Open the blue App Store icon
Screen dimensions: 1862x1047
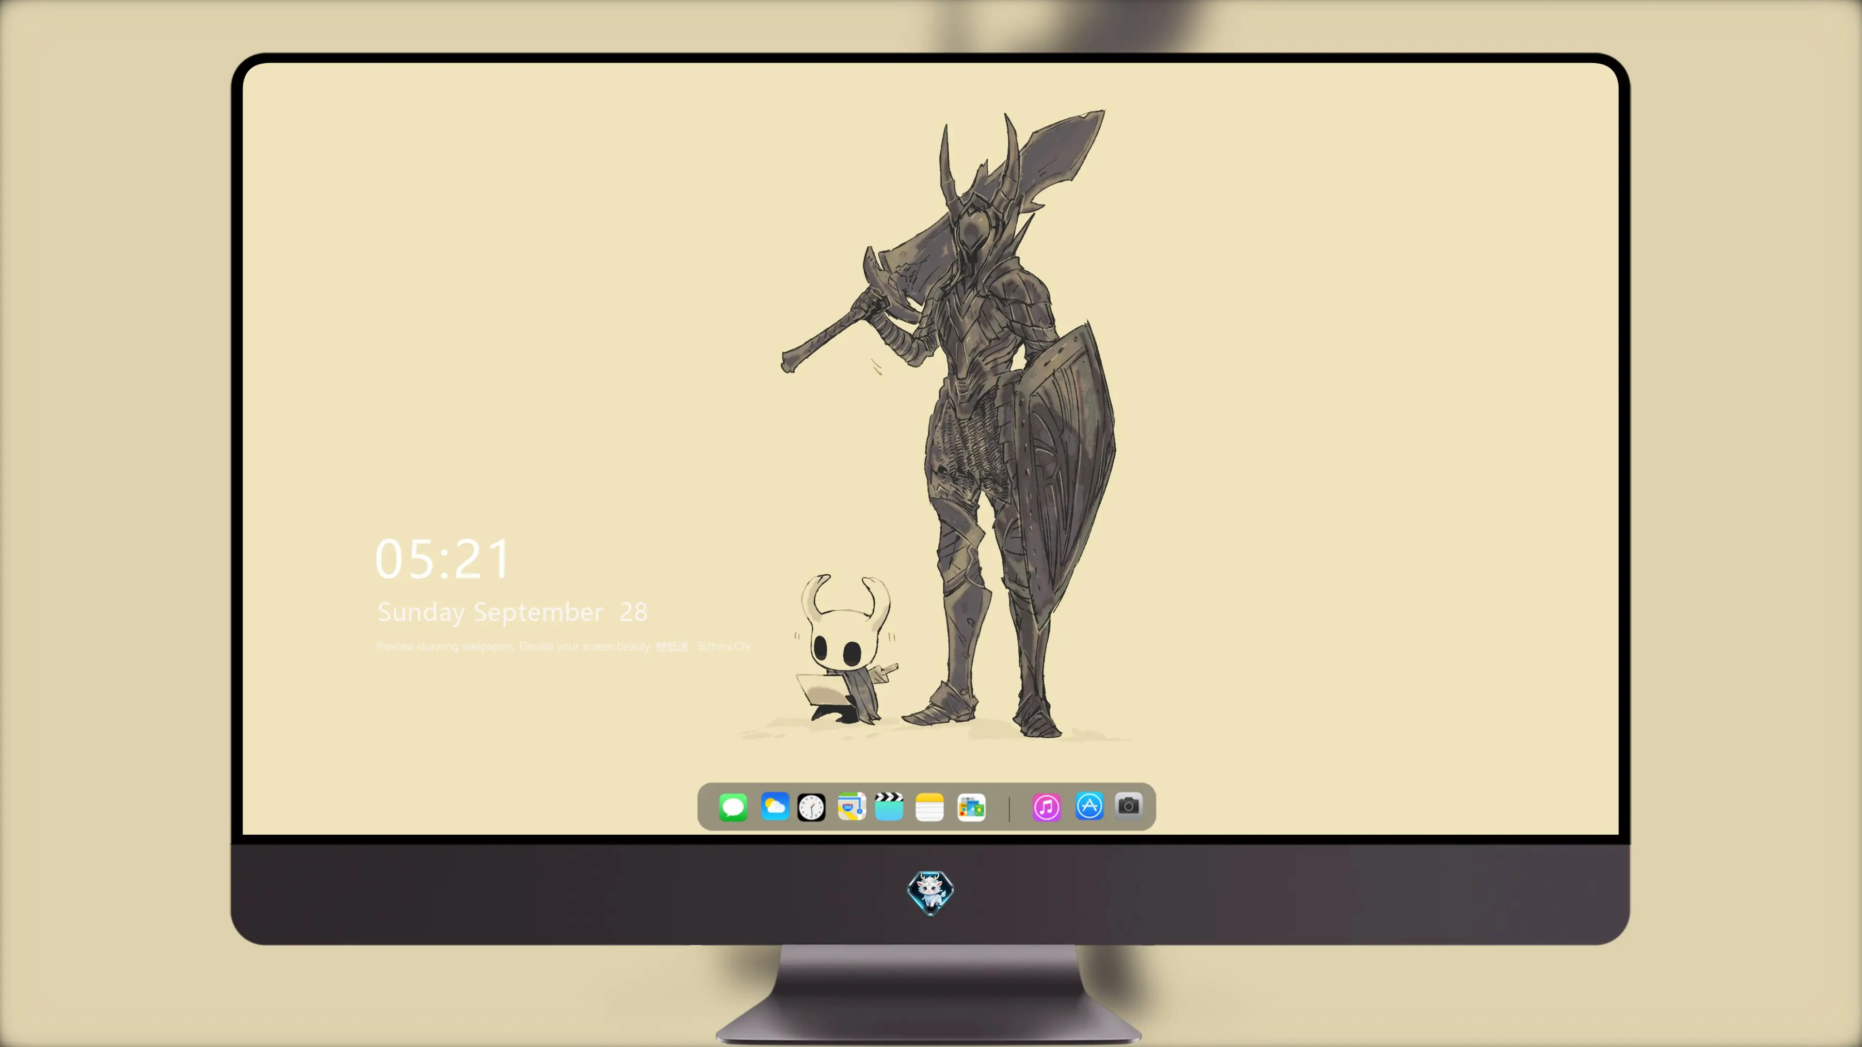[1089, 806]
